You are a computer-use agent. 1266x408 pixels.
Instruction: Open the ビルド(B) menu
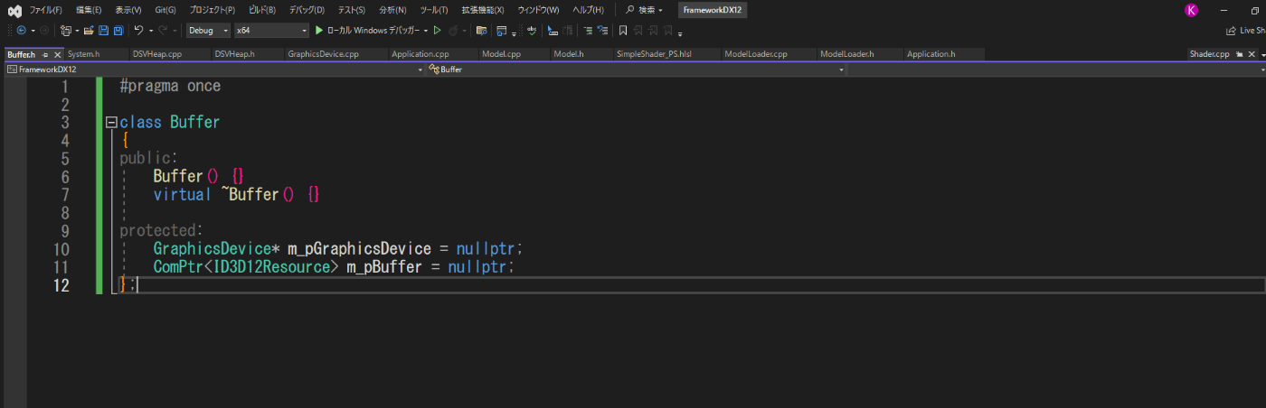262,10
